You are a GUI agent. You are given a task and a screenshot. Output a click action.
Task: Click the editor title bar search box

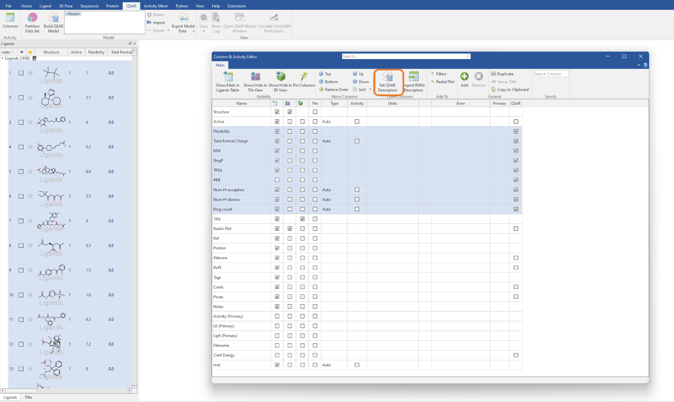[406, 56]
